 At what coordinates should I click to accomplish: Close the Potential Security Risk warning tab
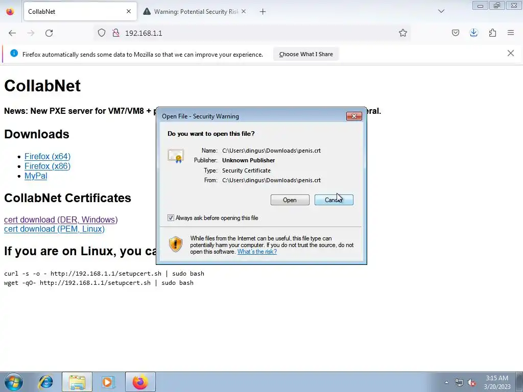(x=244, y=11)
